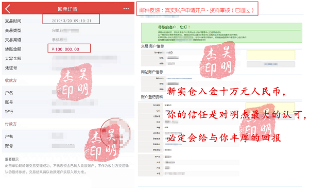Click the 网站账户信息 section heading

[152, 72]
